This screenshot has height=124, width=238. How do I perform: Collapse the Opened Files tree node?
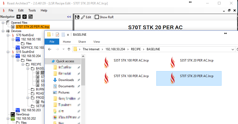[3, 23]
